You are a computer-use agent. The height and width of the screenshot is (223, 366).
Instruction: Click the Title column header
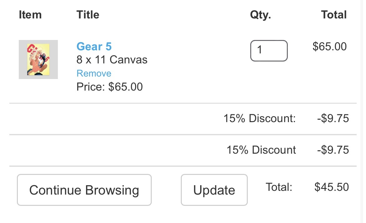coord(88,15)
